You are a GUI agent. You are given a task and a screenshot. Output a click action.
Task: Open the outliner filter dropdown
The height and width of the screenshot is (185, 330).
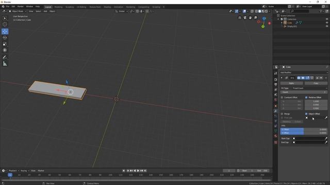click(x=322, y=11)
